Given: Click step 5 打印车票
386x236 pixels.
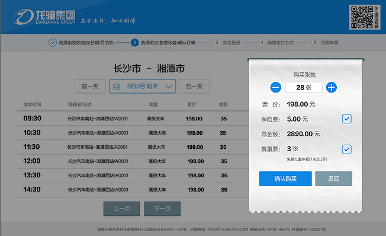Looking at the screenshot, I should coord(324,43).
